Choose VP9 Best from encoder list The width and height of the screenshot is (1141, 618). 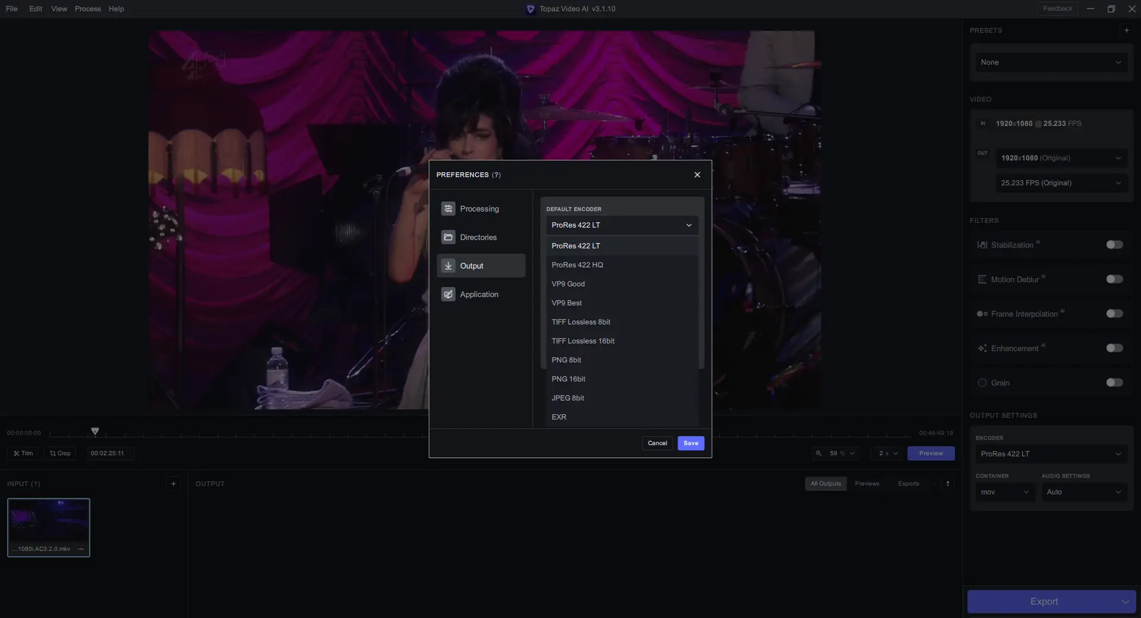click(x=622, y=303)
